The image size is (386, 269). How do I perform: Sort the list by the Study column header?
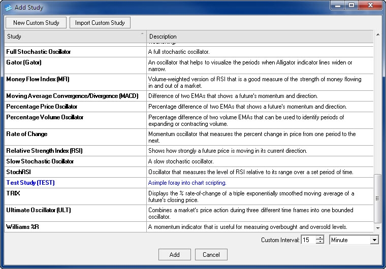(75, 37)
